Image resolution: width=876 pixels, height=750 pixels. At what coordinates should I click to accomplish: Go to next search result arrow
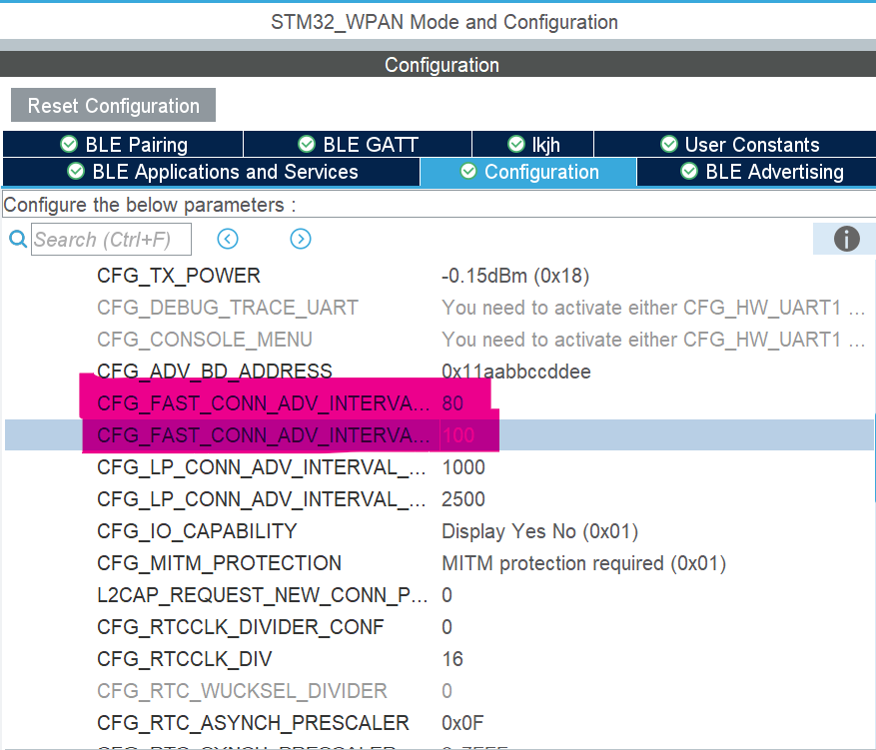301,239
